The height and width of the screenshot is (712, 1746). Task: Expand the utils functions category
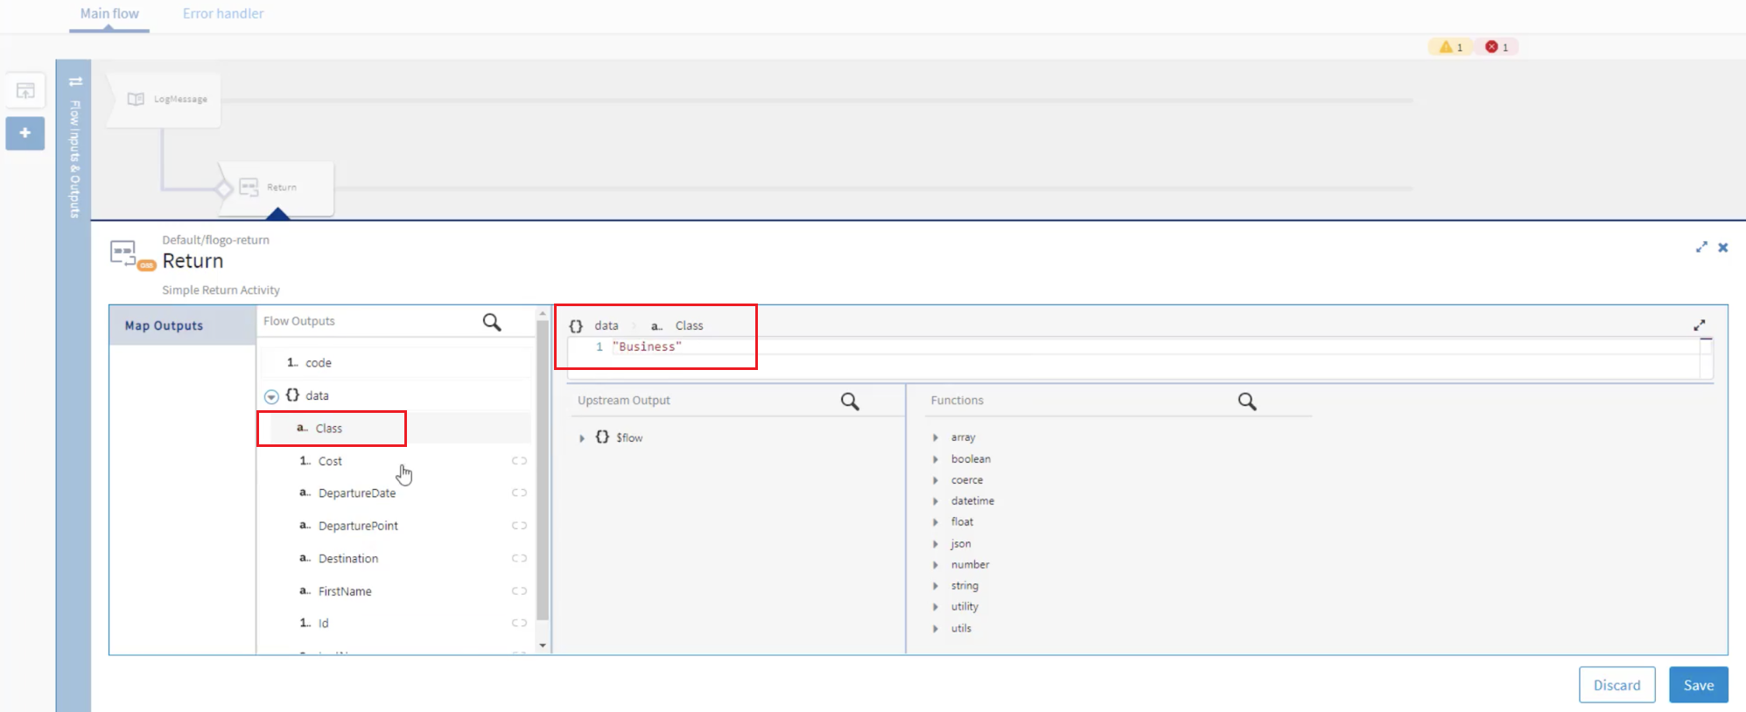point(936,629)
